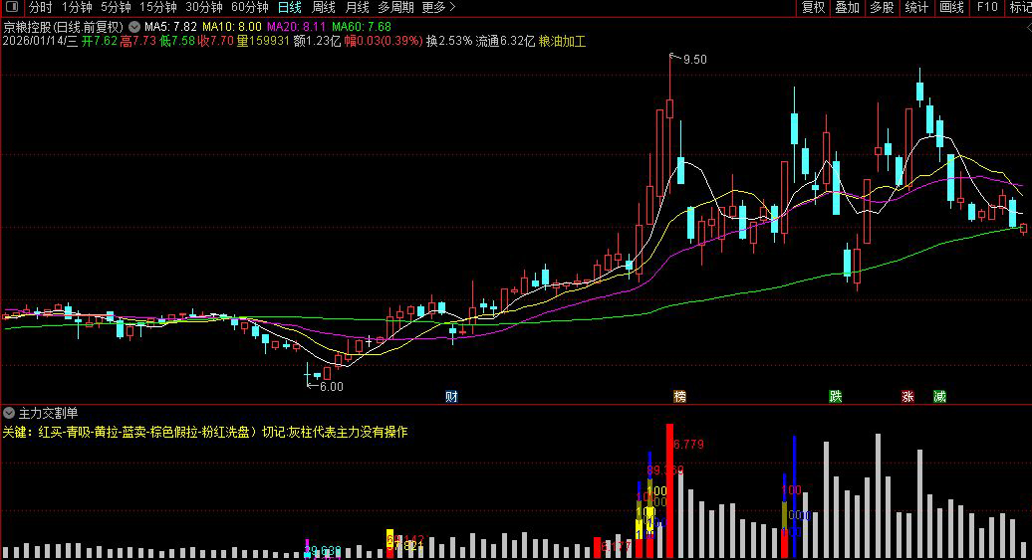Open the 复权 adjustment menu
The image size is (1032, 560).
(x=814, y=7)
